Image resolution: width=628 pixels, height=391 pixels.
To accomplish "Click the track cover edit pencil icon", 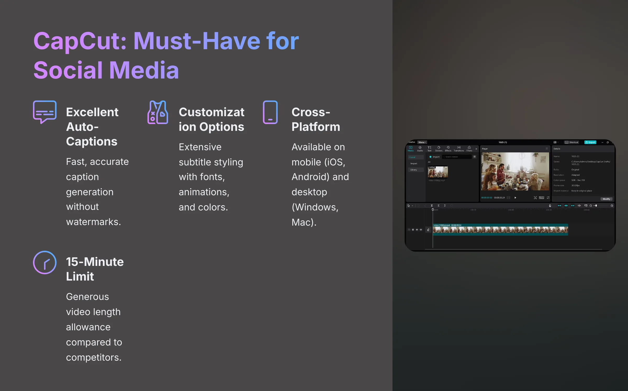I will tap(428, 230).
